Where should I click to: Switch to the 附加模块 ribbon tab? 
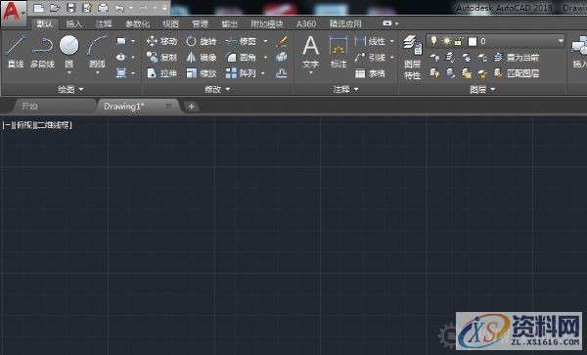[267, 23]
